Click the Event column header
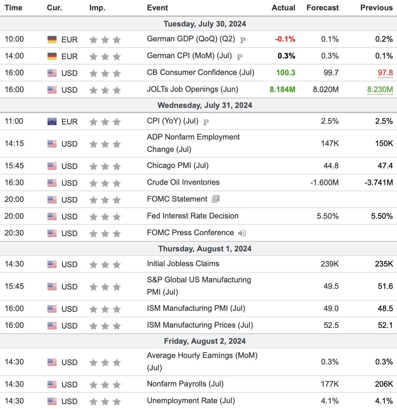The height and width of the screenshot is (409, 397). coord(157,8)
